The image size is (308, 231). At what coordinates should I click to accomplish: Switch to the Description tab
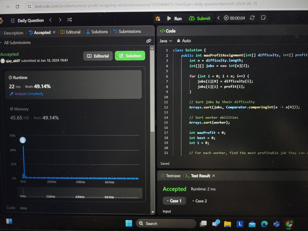coord(12,33)
